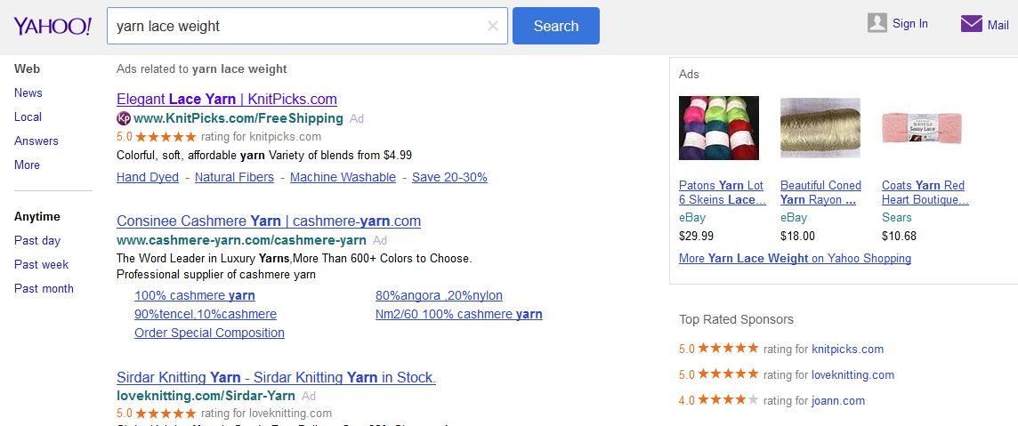Open More Yarn Lace Weight on Yahoo Shopping
Screen dimensions: 1018x426
tap(795, 258)
